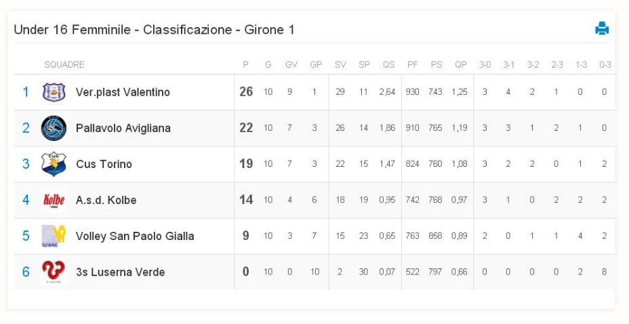Viewport: 629px width, 324px height.
Task: Open the Ver.plast Valentino team logo
Action: point(54,92)
